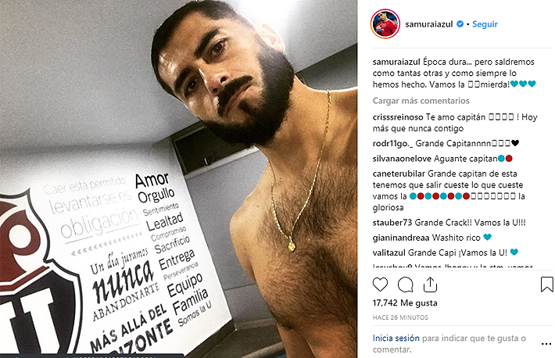Open crisssreinoso's profile from comment
555x358 pixels.
tap(398, 117)
